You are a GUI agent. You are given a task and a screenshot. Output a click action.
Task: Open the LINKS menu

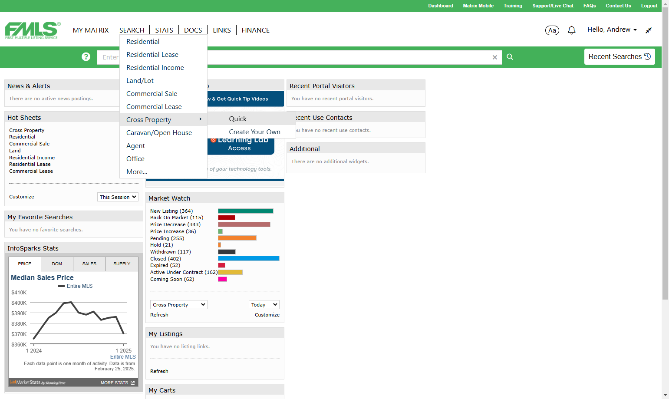(x=222, y=30)
